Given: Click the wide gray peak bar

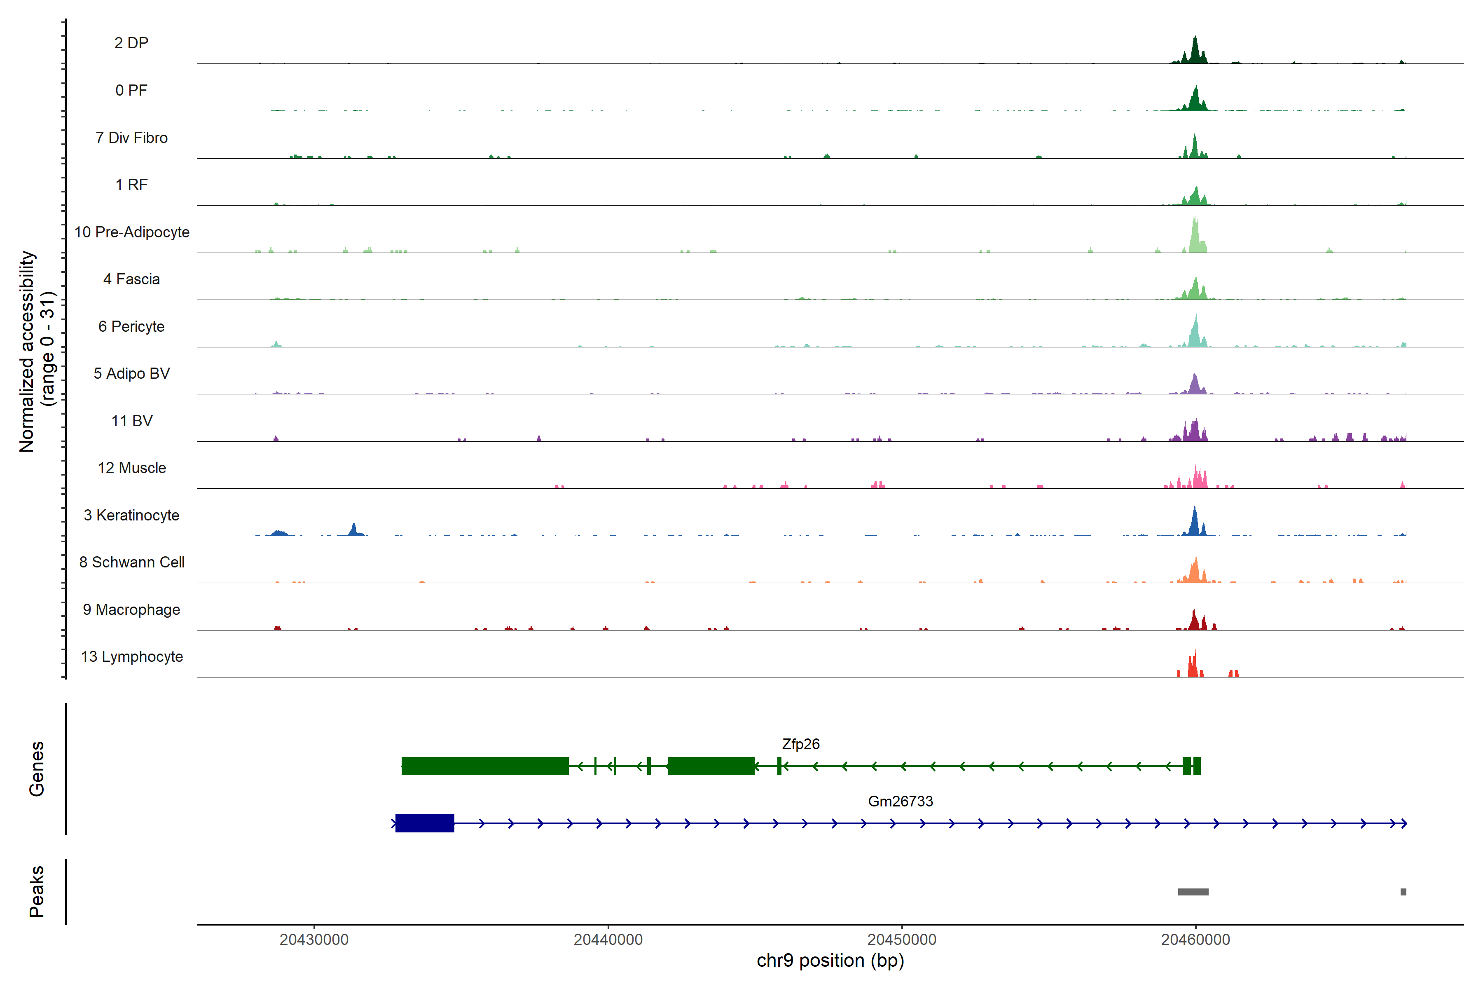Looking at the screenshot, I should tap(1193, 892).
